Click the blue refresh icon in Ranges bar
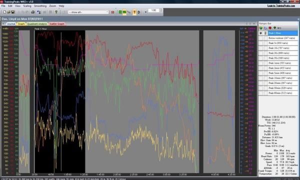The image size is (300, 180). (x=265, y=28)
